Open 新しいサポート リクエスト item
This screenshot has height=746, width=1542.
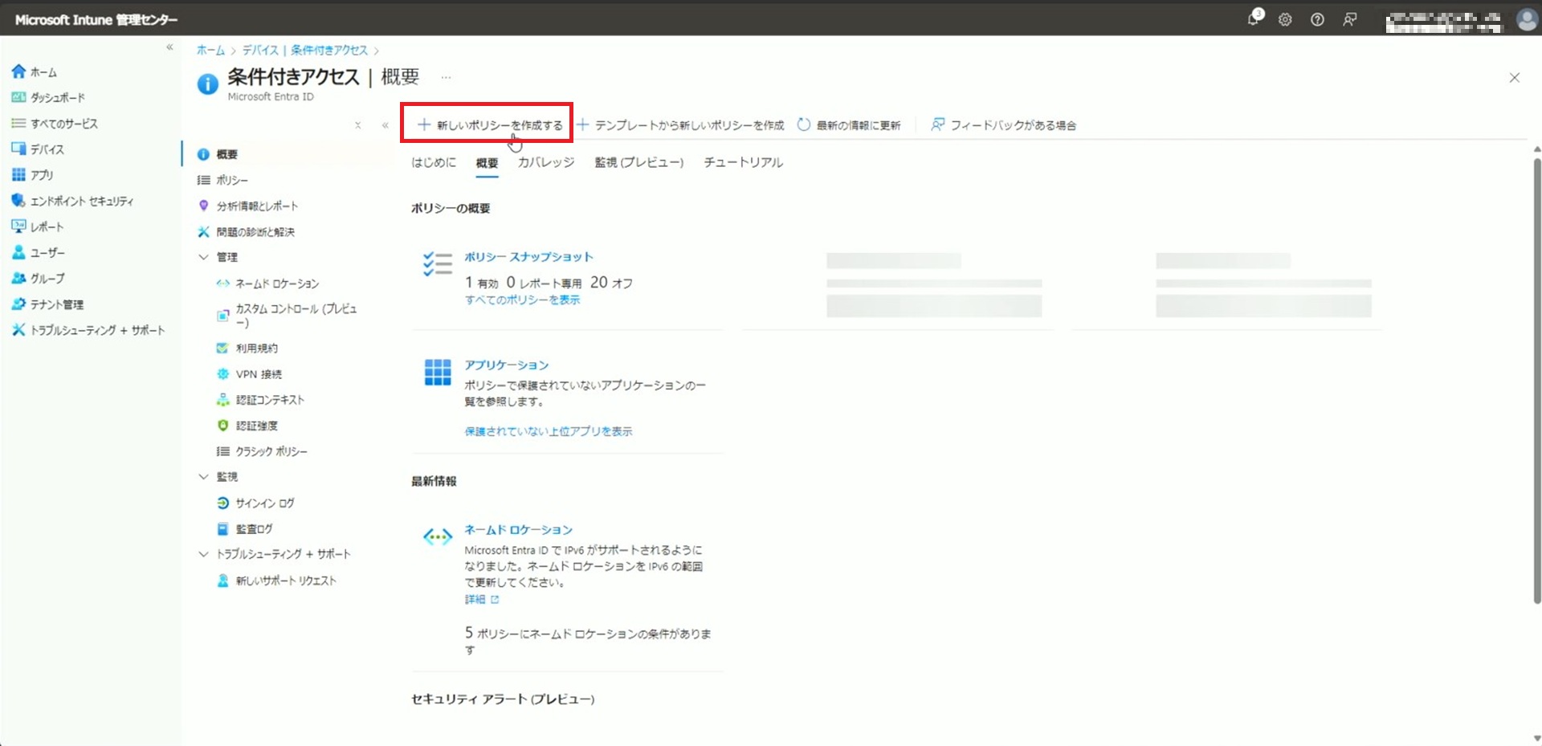click(x=288, y=581)
